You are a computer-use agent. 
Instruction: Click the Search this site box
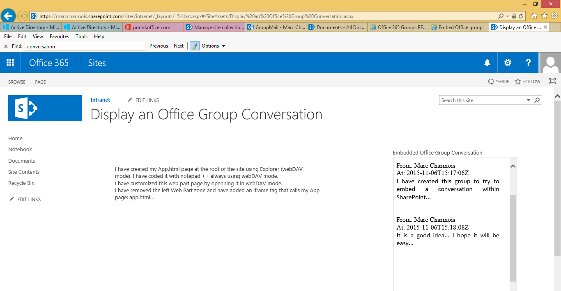point(483,100)
